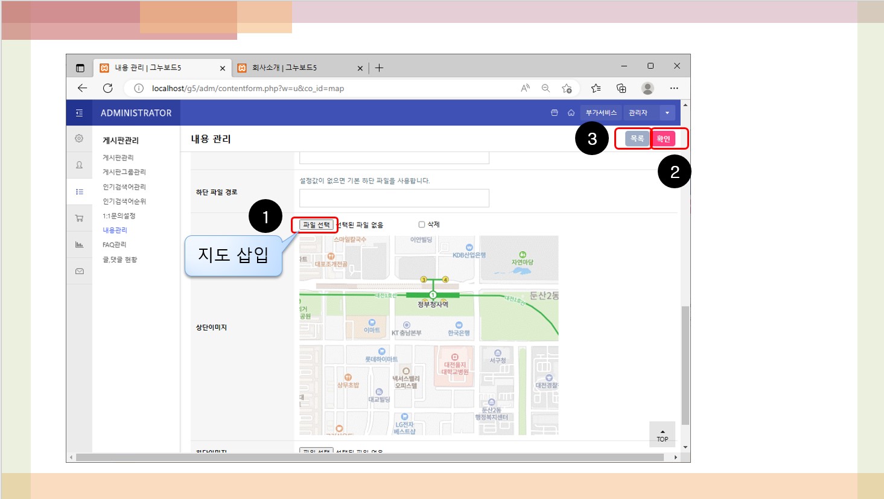Click the browser address bar URL

click(248, 88)
